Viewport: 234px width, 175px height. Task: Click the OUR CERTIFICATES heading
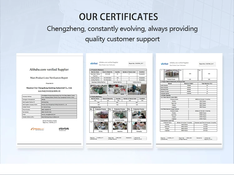click(x=118, y=16)
